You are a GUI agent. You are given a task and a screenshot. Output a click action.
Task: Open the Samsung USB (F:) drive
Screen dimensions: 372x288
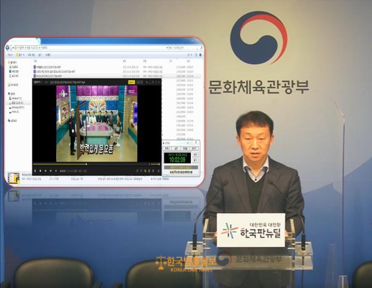click(x=18, y=107)
